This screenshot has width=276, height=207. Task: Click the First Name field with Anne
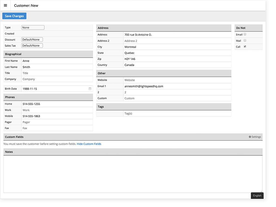(x=57, y=61)
